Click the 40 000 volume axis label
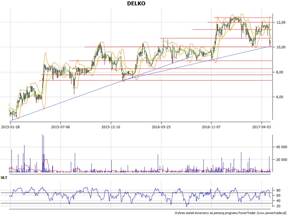The height and width of the screenshot is (216, 288). pos(281,147)
